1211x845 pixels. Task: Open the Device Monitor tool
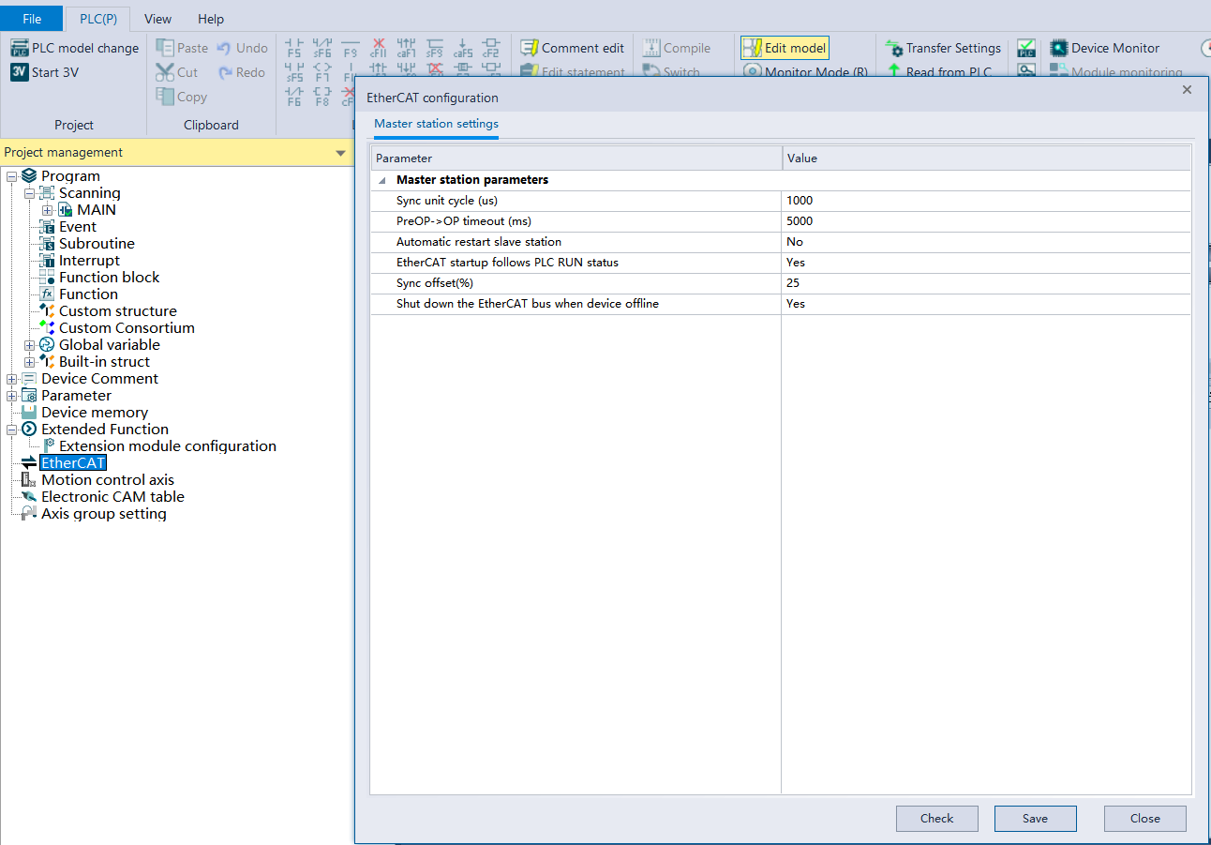pos(1104,48)
